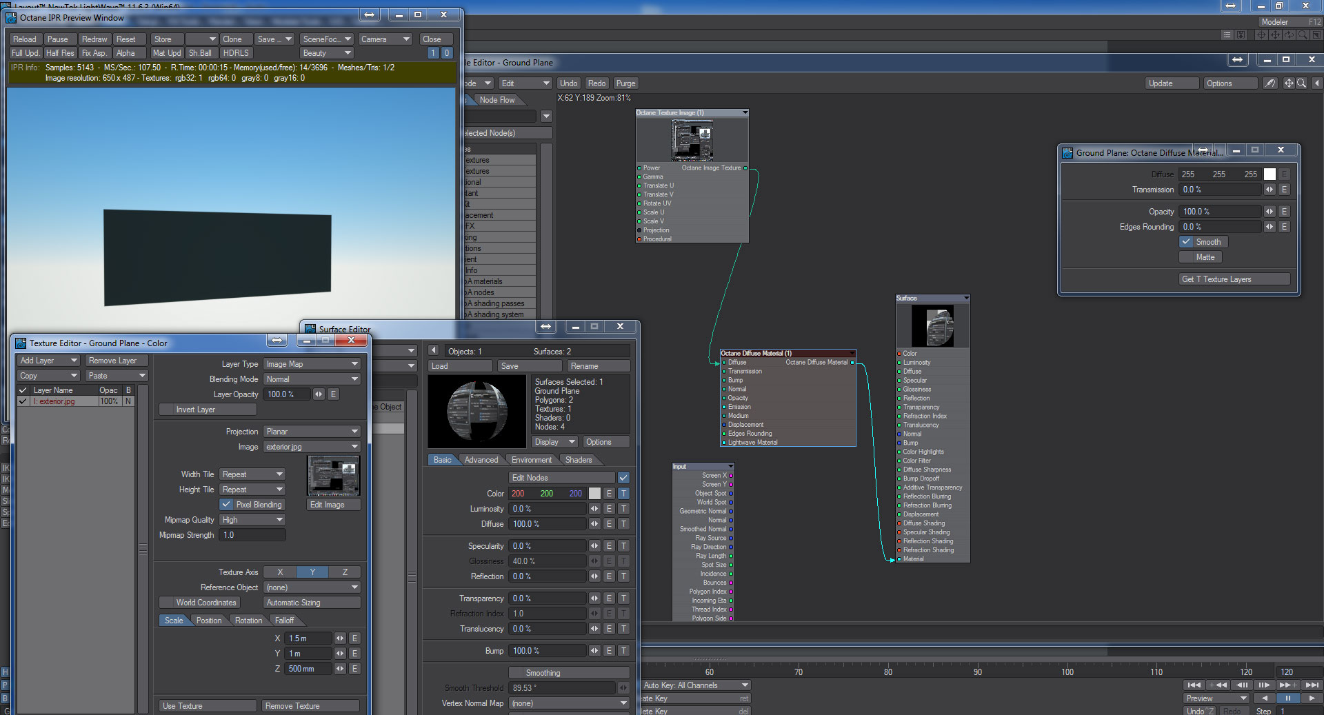Click the white Diffuse color swatch
Screen dimensions: 1324x715
(1270, 174)
